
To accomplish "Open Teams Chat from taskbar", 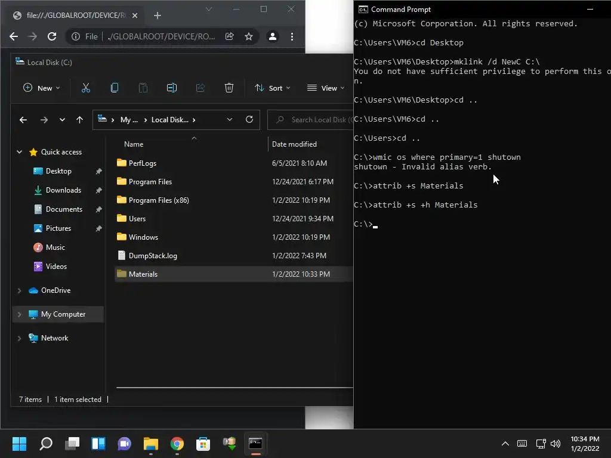I will point(124,444).
